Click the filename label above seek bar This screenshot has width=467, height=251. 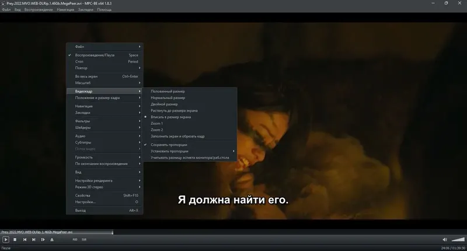37,232
